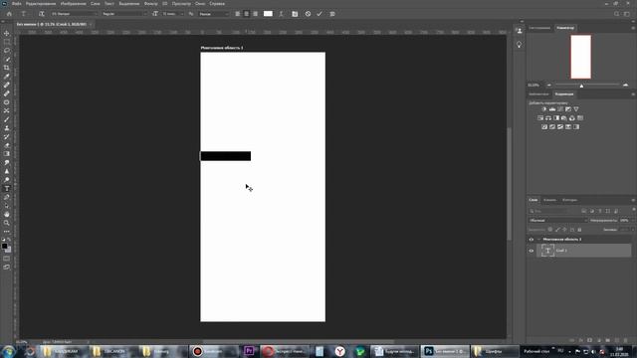
Task: Filter layers by type layers
Action: tap(599, 211)
